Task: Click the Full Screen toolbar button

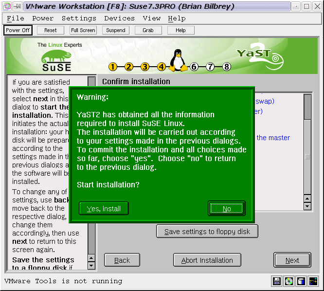Action: coord(83,30)
